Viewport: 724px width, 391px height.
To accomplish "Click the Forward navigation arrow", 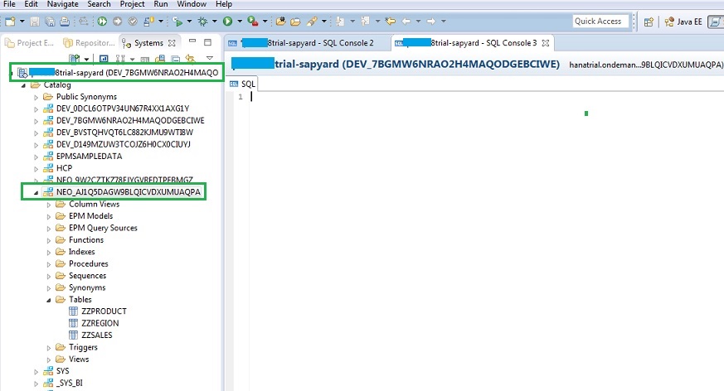I will tap(430, 22).
